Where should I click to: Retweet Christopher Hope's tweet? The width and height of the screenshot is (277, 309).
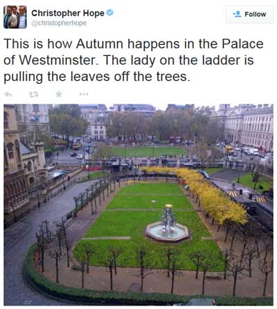(x=34, y=94)
